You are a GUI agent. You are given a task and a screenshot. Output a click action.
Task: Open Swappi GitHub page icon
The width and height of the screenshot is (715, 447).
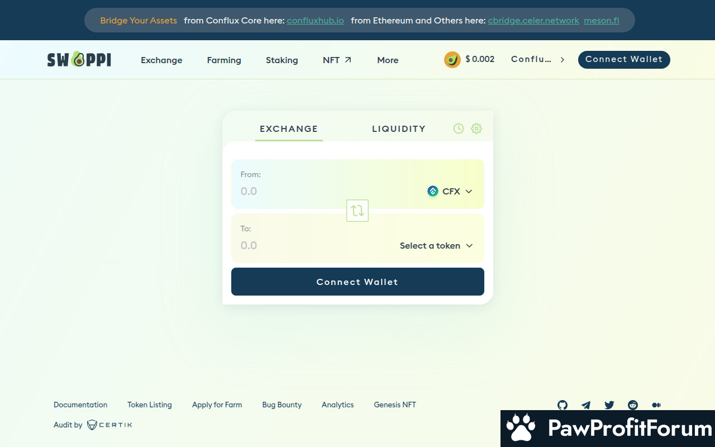[x=563, y=405]
